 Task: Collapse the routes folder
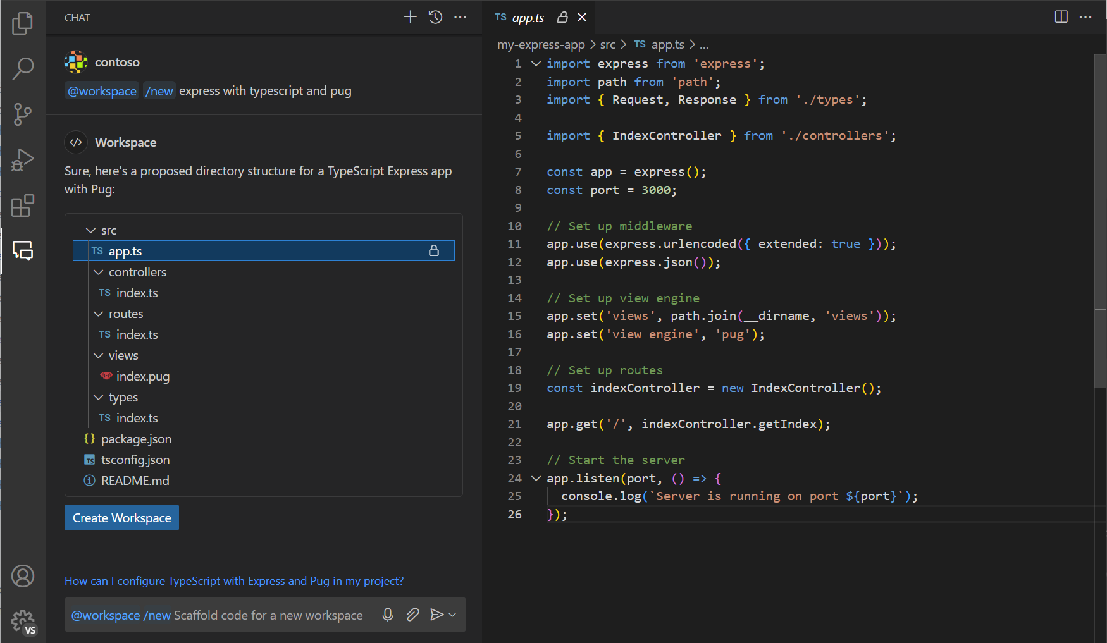click(98, 314)
